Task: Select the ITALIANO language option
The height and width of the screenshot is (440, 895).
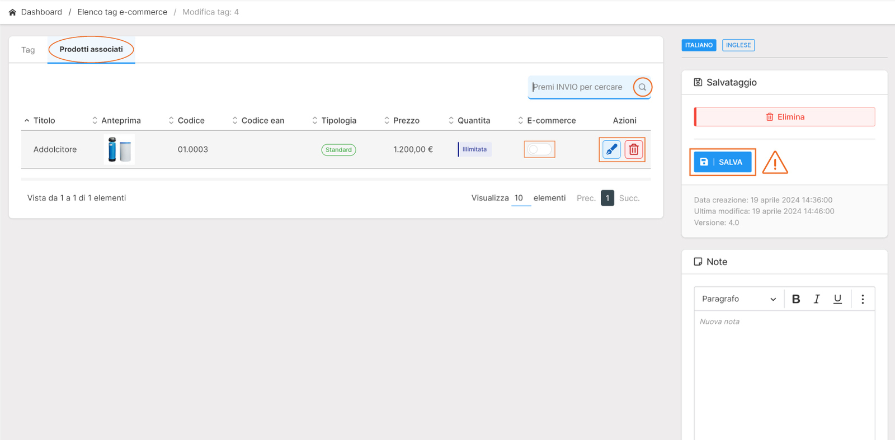Action: coord(699,45)
